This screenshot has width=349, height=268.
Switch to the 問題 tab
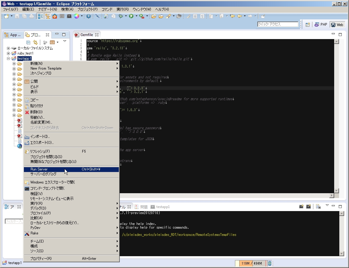(141, 207)
